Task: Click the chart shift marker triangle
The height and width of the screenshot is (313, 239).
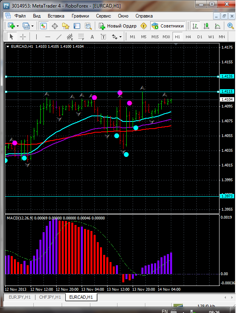Action: coord(176,45)
